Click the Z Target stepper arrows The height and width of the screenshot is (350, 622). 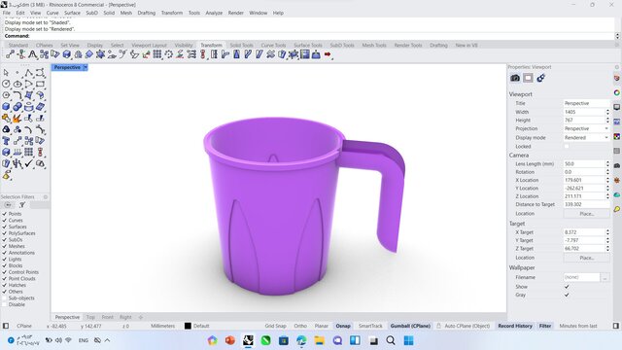coord(607,249)
